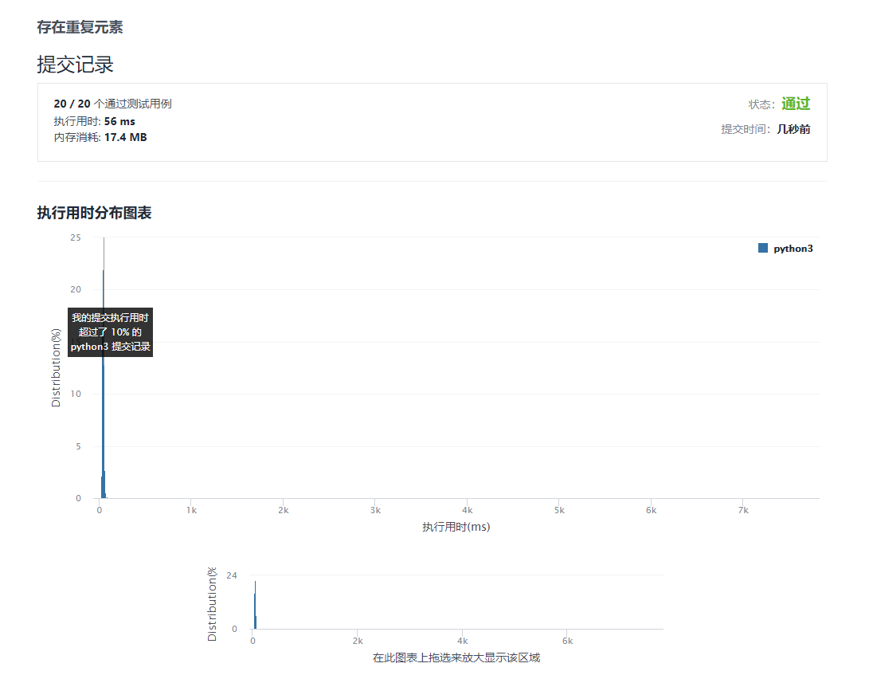
Task: Click the mini navigator chart blue bar
Action: pos(255,605)
